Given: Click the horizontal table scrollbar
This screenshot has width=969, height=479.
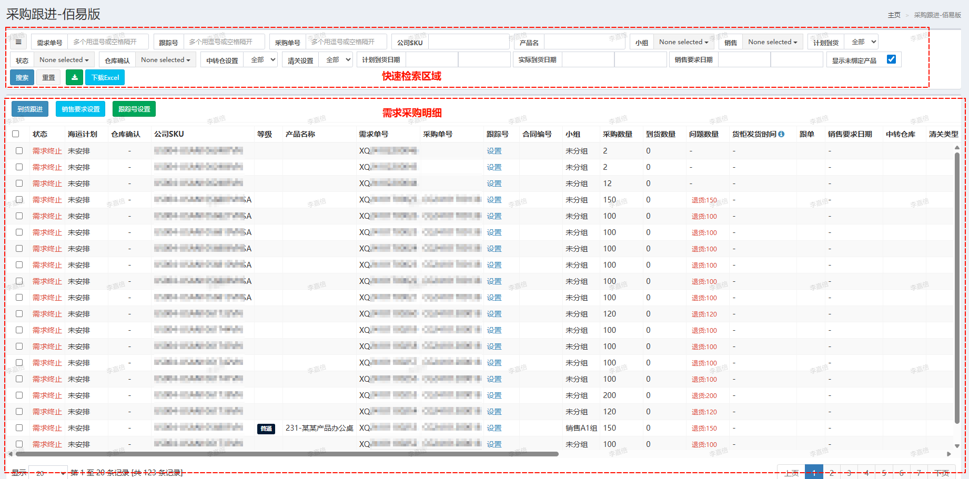Looking at the screenshot, I should [287, 454].
